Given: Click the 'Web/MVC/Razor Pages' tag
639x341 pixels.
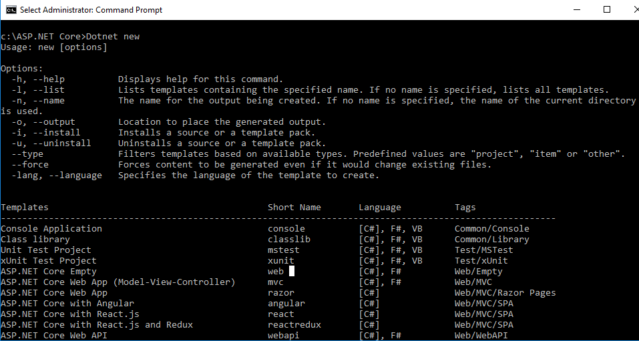Looking at the screenshot, I should [x=505, y=292].
